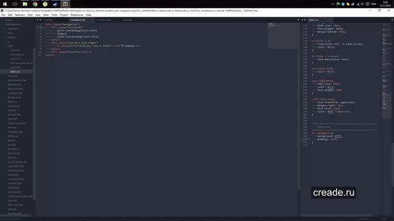The height and width of the screenshot is (221, 394).
Task: Open navigation.tpl from the sidebar tree
Action: [15, 132]
